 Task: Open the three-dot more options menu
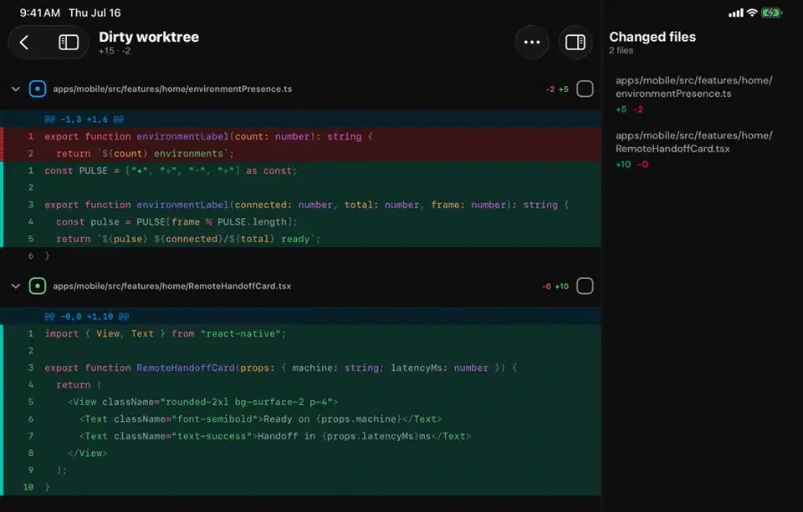pos(532,42)
